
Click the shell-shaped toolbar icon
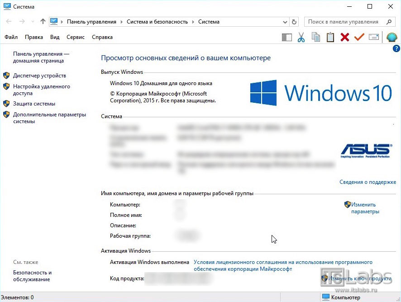[x=392, y=37]
